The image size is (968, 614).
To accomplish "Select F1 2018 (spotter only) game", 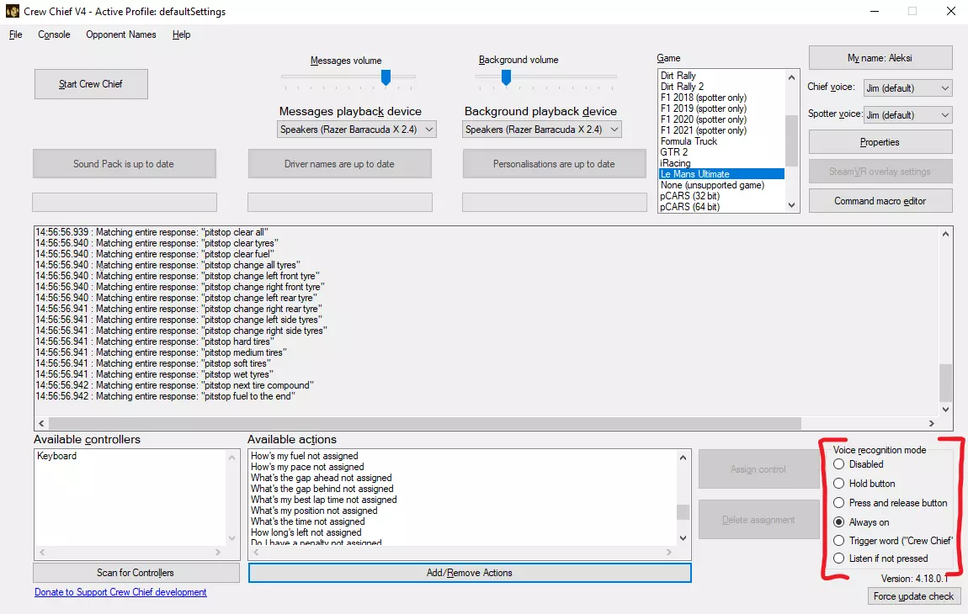I will (703, 98).
